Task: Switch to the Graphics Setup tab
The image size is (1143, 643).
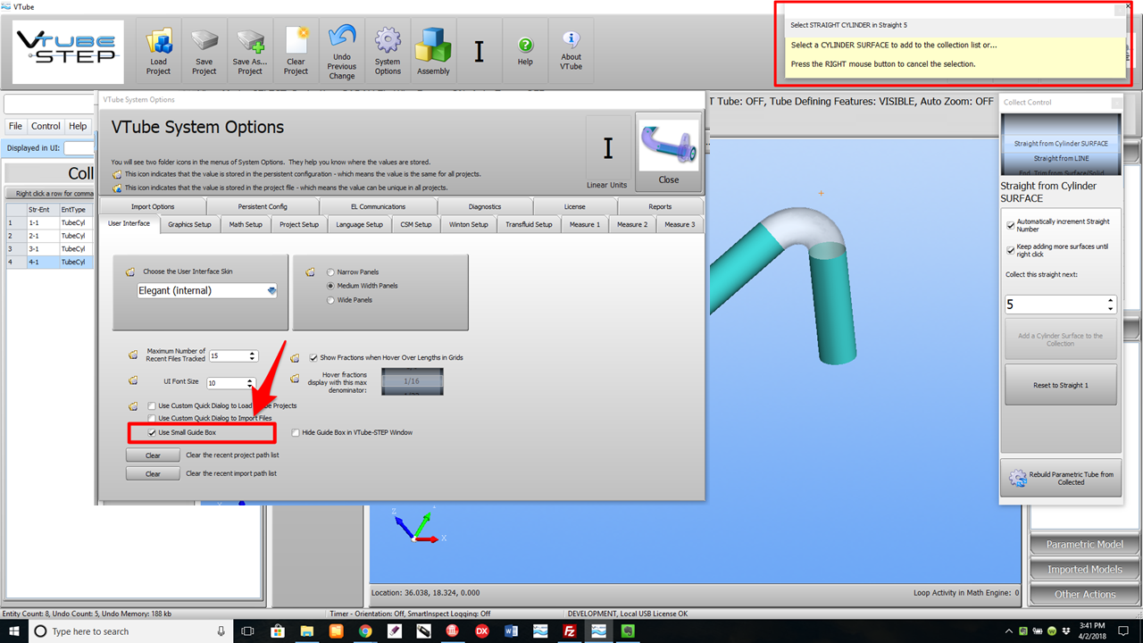Action: tap(189, 224)
